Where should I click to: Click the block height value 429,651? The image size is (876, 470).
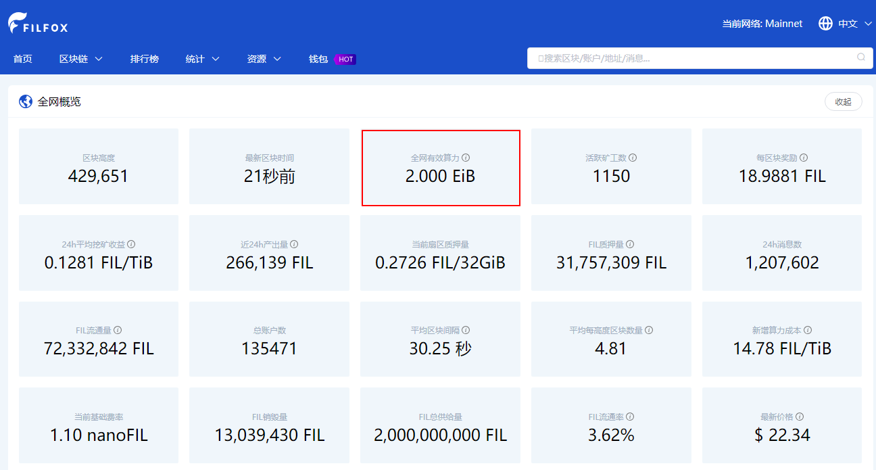(98, 177)
